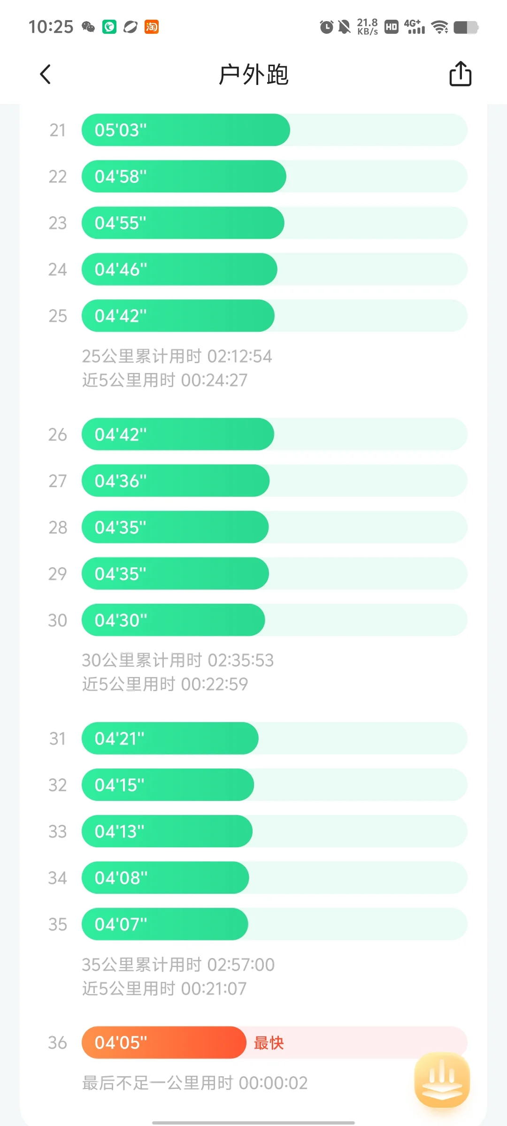Image resolution: width=507 pixels, height=1126 pixels.
Task: Tap the Wi-Fi status icon
Action: click(x=439, y=27)
